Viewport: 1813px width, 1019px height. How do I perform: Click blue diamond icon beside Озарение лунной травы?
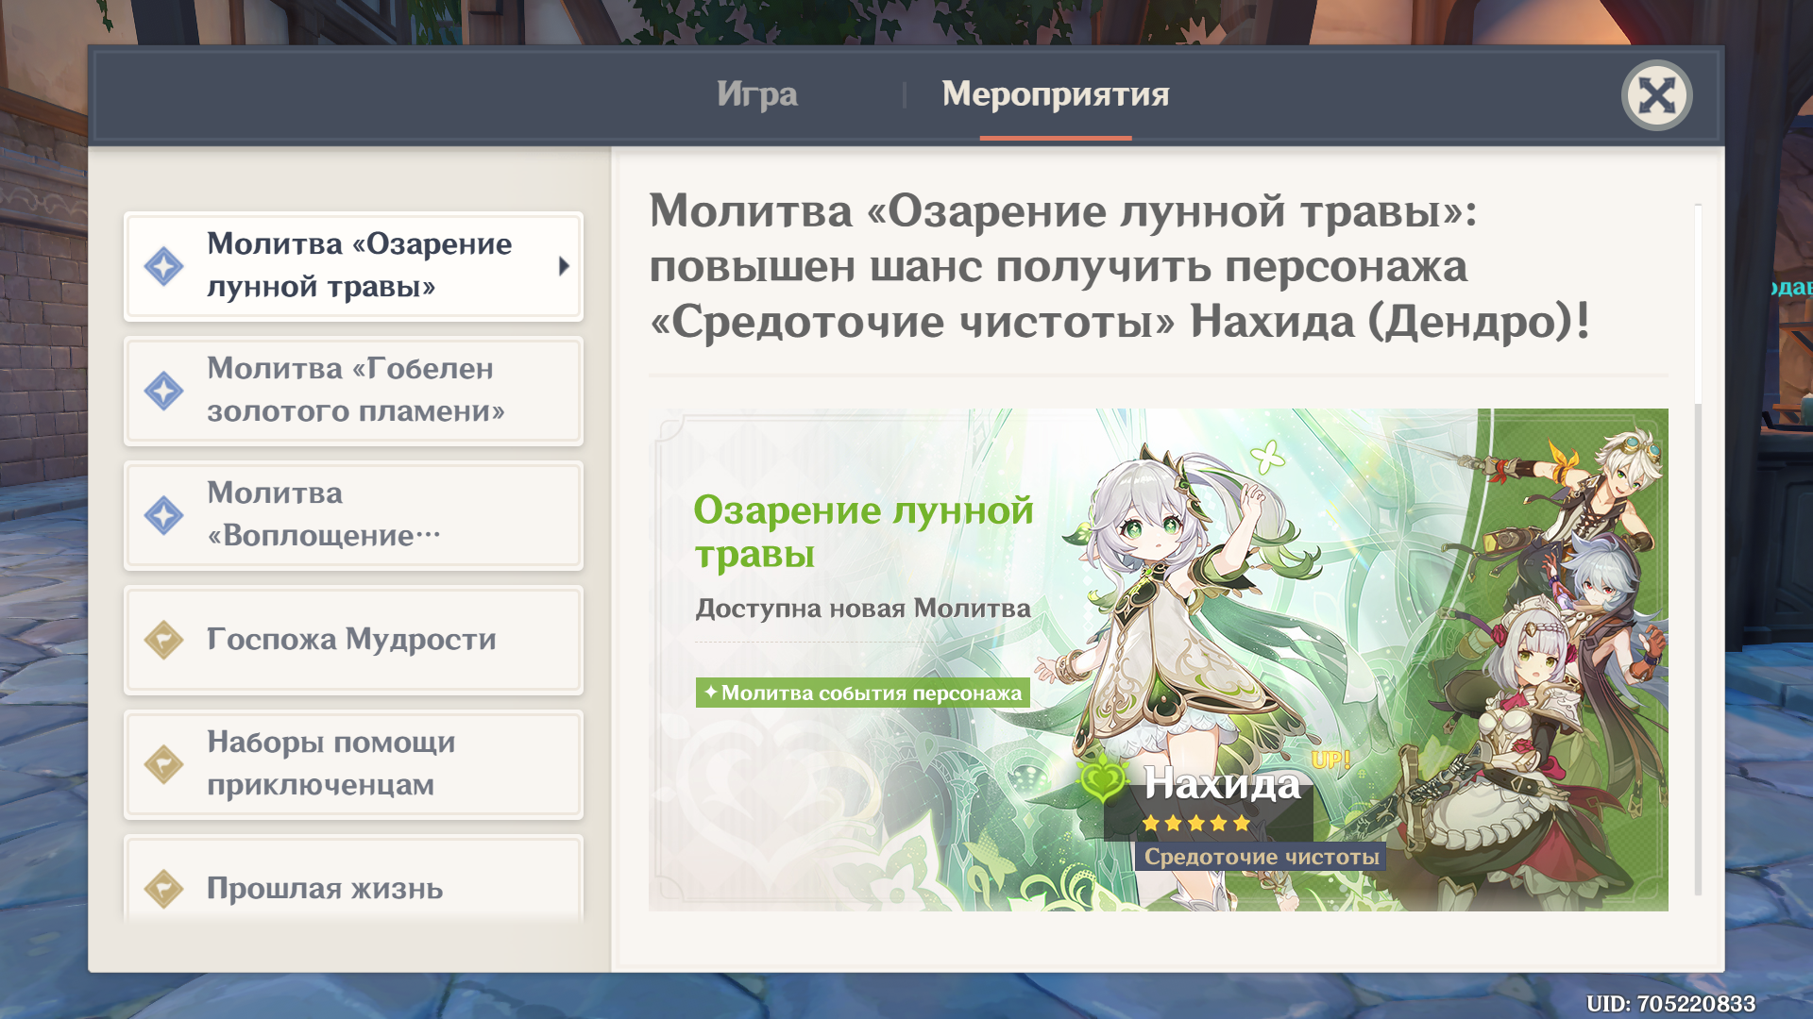163,266
